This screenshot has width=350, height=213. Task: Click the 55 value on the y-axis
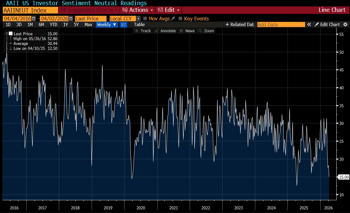(341, 34)
